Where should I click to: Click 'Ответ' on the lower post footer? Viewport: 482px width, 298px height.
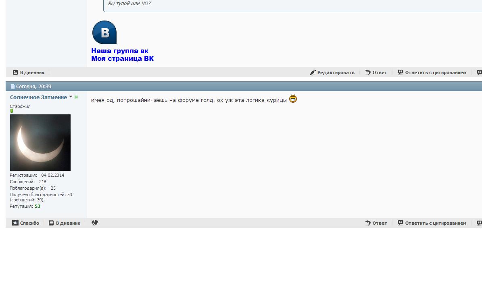[x=376, y=223]
